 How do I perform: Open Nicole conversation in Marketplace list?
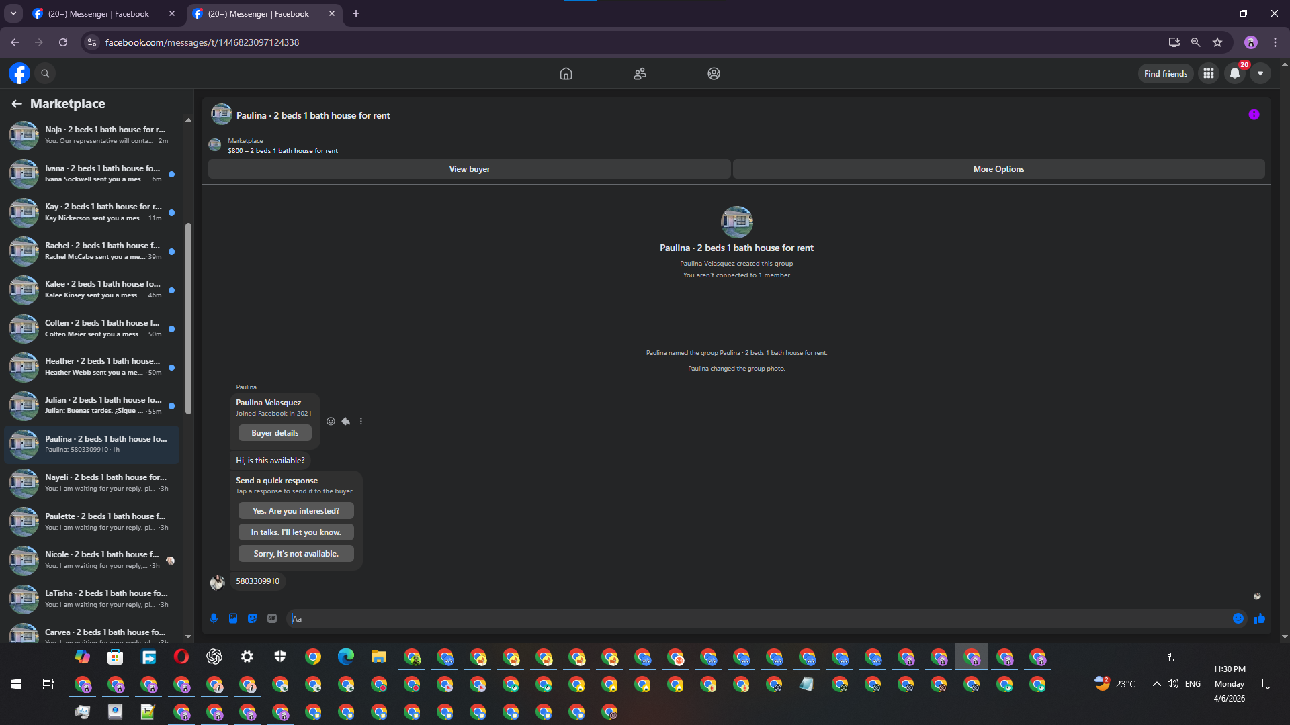point(92,560)
